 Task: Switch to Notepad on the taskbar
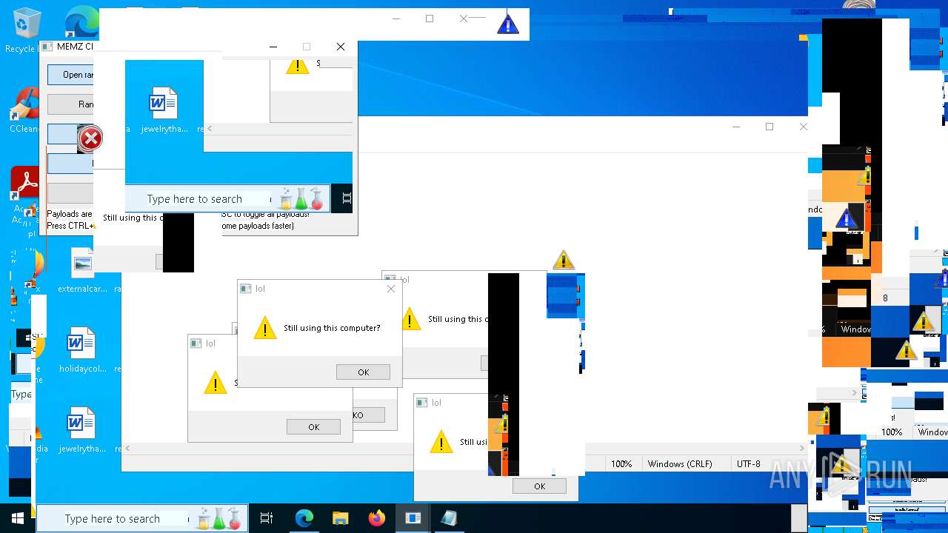coord(449,518)
